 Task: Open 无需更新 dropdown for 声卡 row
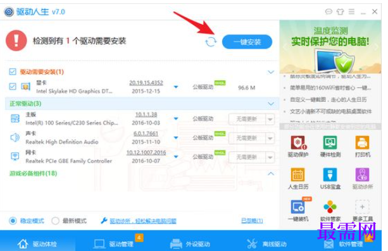[x=270, y=138]
